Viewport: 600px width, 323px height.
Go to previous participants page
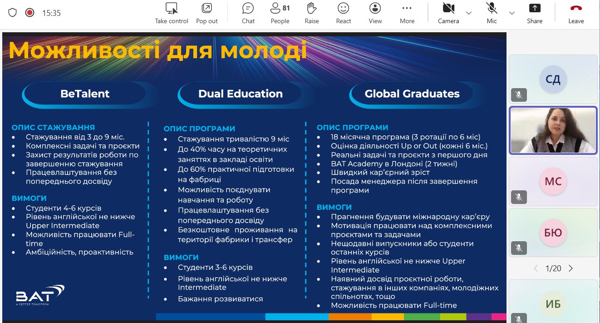coord(536,268)
